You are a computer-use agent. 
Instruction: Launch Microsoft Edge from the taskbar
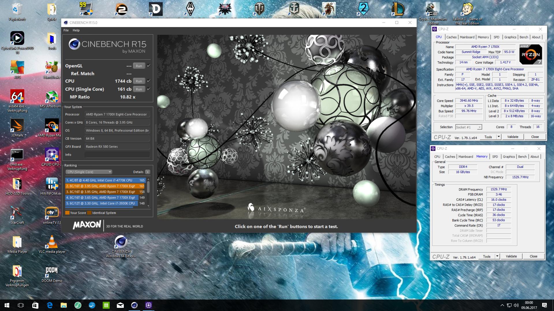pos(49,305)
